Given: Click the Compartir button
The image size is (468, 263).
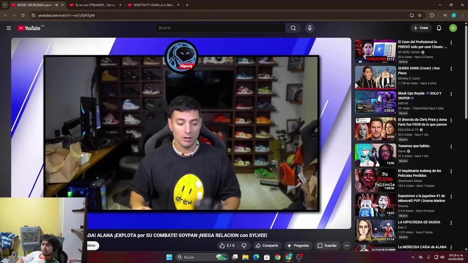Looking at the screenshot, I should click(267, 245).
